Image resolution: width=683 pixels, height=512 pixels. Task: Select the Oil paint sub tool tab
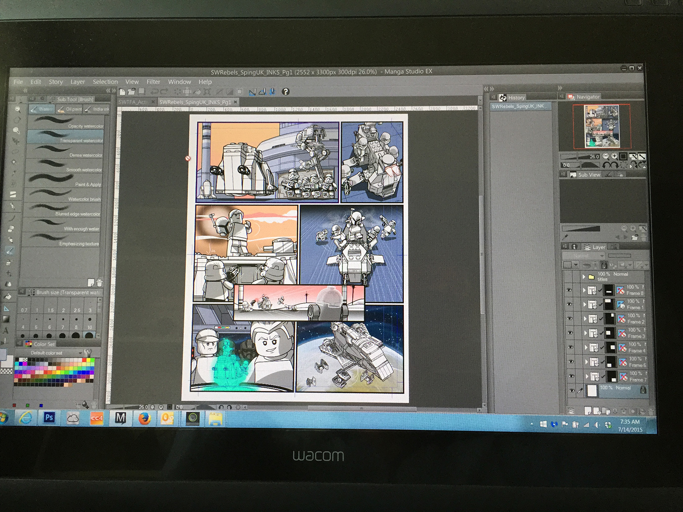(x=69, y=109)
